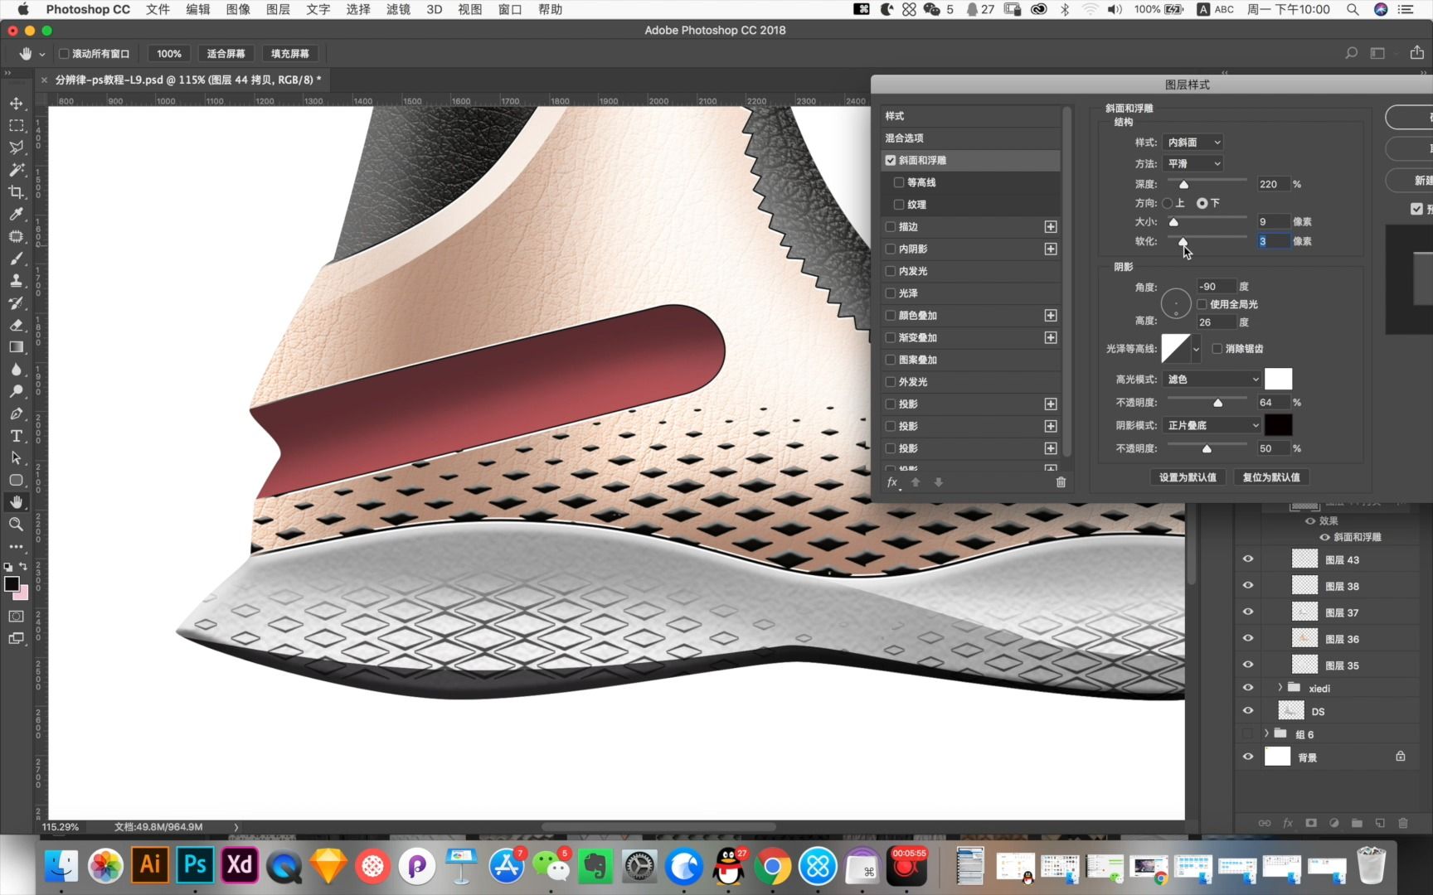
Task: Toggle 滚动所有窗口 checkbox
Action: coord(64,54)
